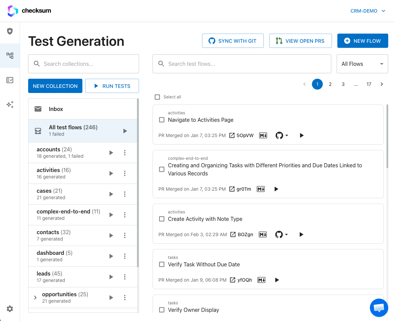Open the All Flows filter dropdown
This screenshot has width=395, height=321.
pyautogui.click(x=362, y=64)
